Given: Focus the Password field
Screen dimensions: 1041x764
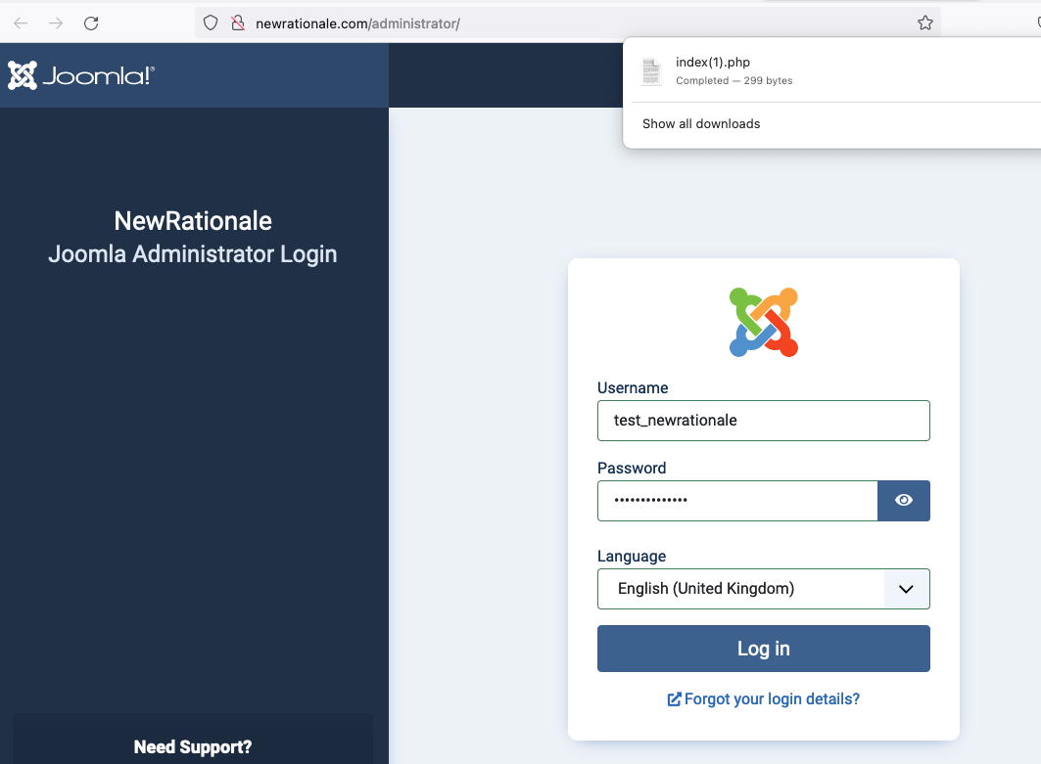Looking at the screenshot, I should (737, 501).
